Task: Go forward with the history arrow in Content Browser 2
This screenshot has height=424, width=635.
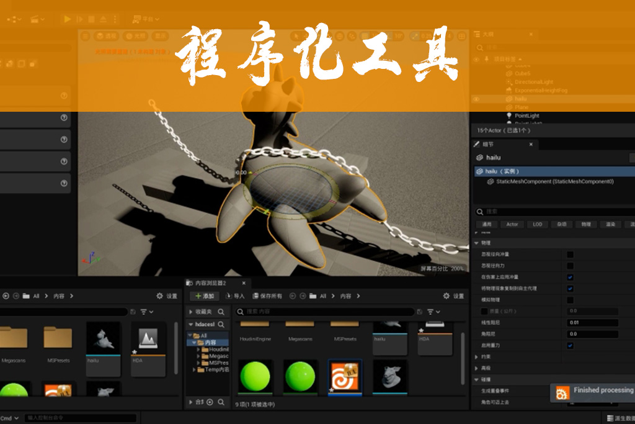Action: [x=303, y=296]
